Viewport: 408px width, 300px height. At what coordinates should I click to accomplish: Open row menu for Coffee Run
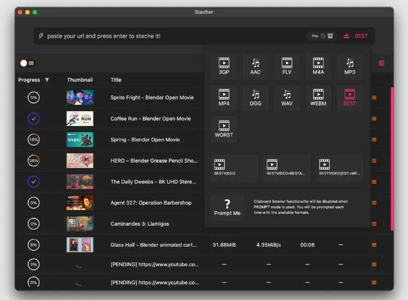374,118
